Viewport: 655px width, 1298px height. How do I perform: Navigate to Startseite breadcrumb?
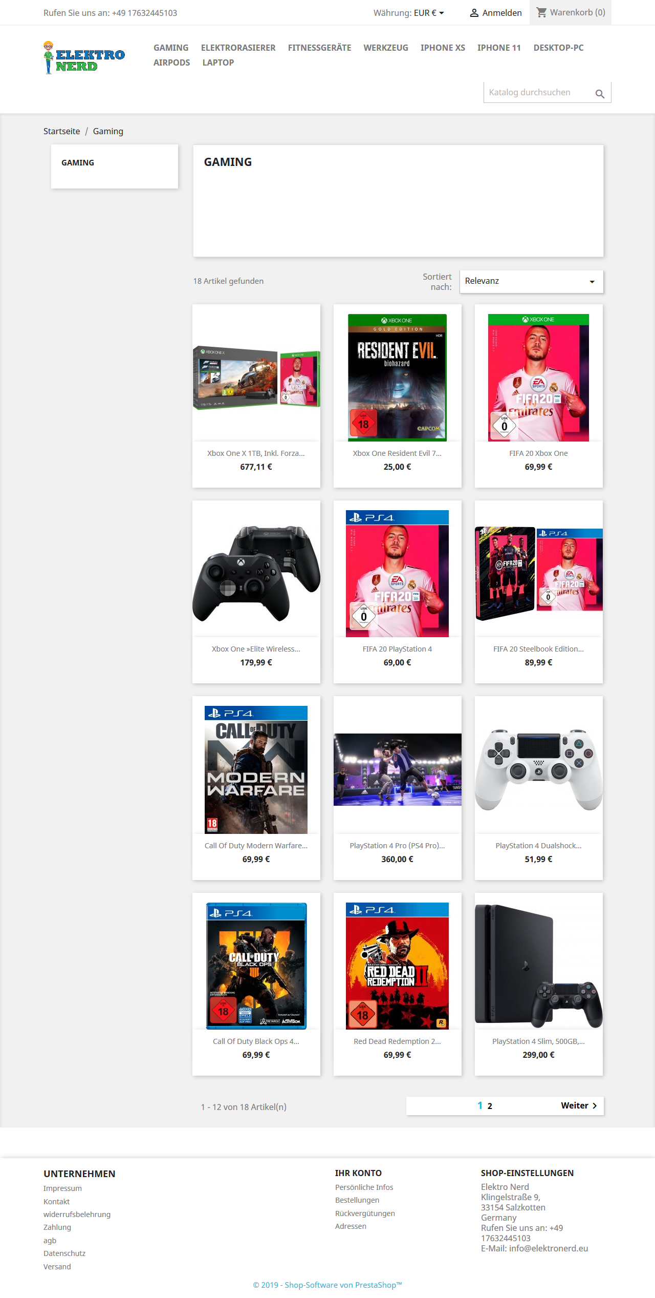[61, 131]
